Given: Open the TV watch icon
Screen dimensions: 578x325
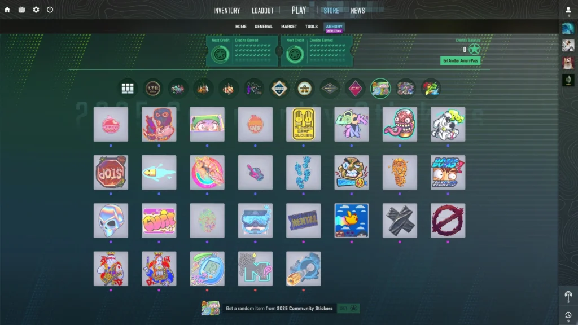Looking at the screenshot, I should (21, 10).
